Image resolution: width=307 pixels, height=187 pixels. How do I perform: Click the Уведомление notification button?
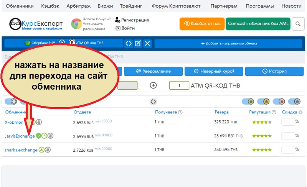pyautogui.click(x=153, y=71)
